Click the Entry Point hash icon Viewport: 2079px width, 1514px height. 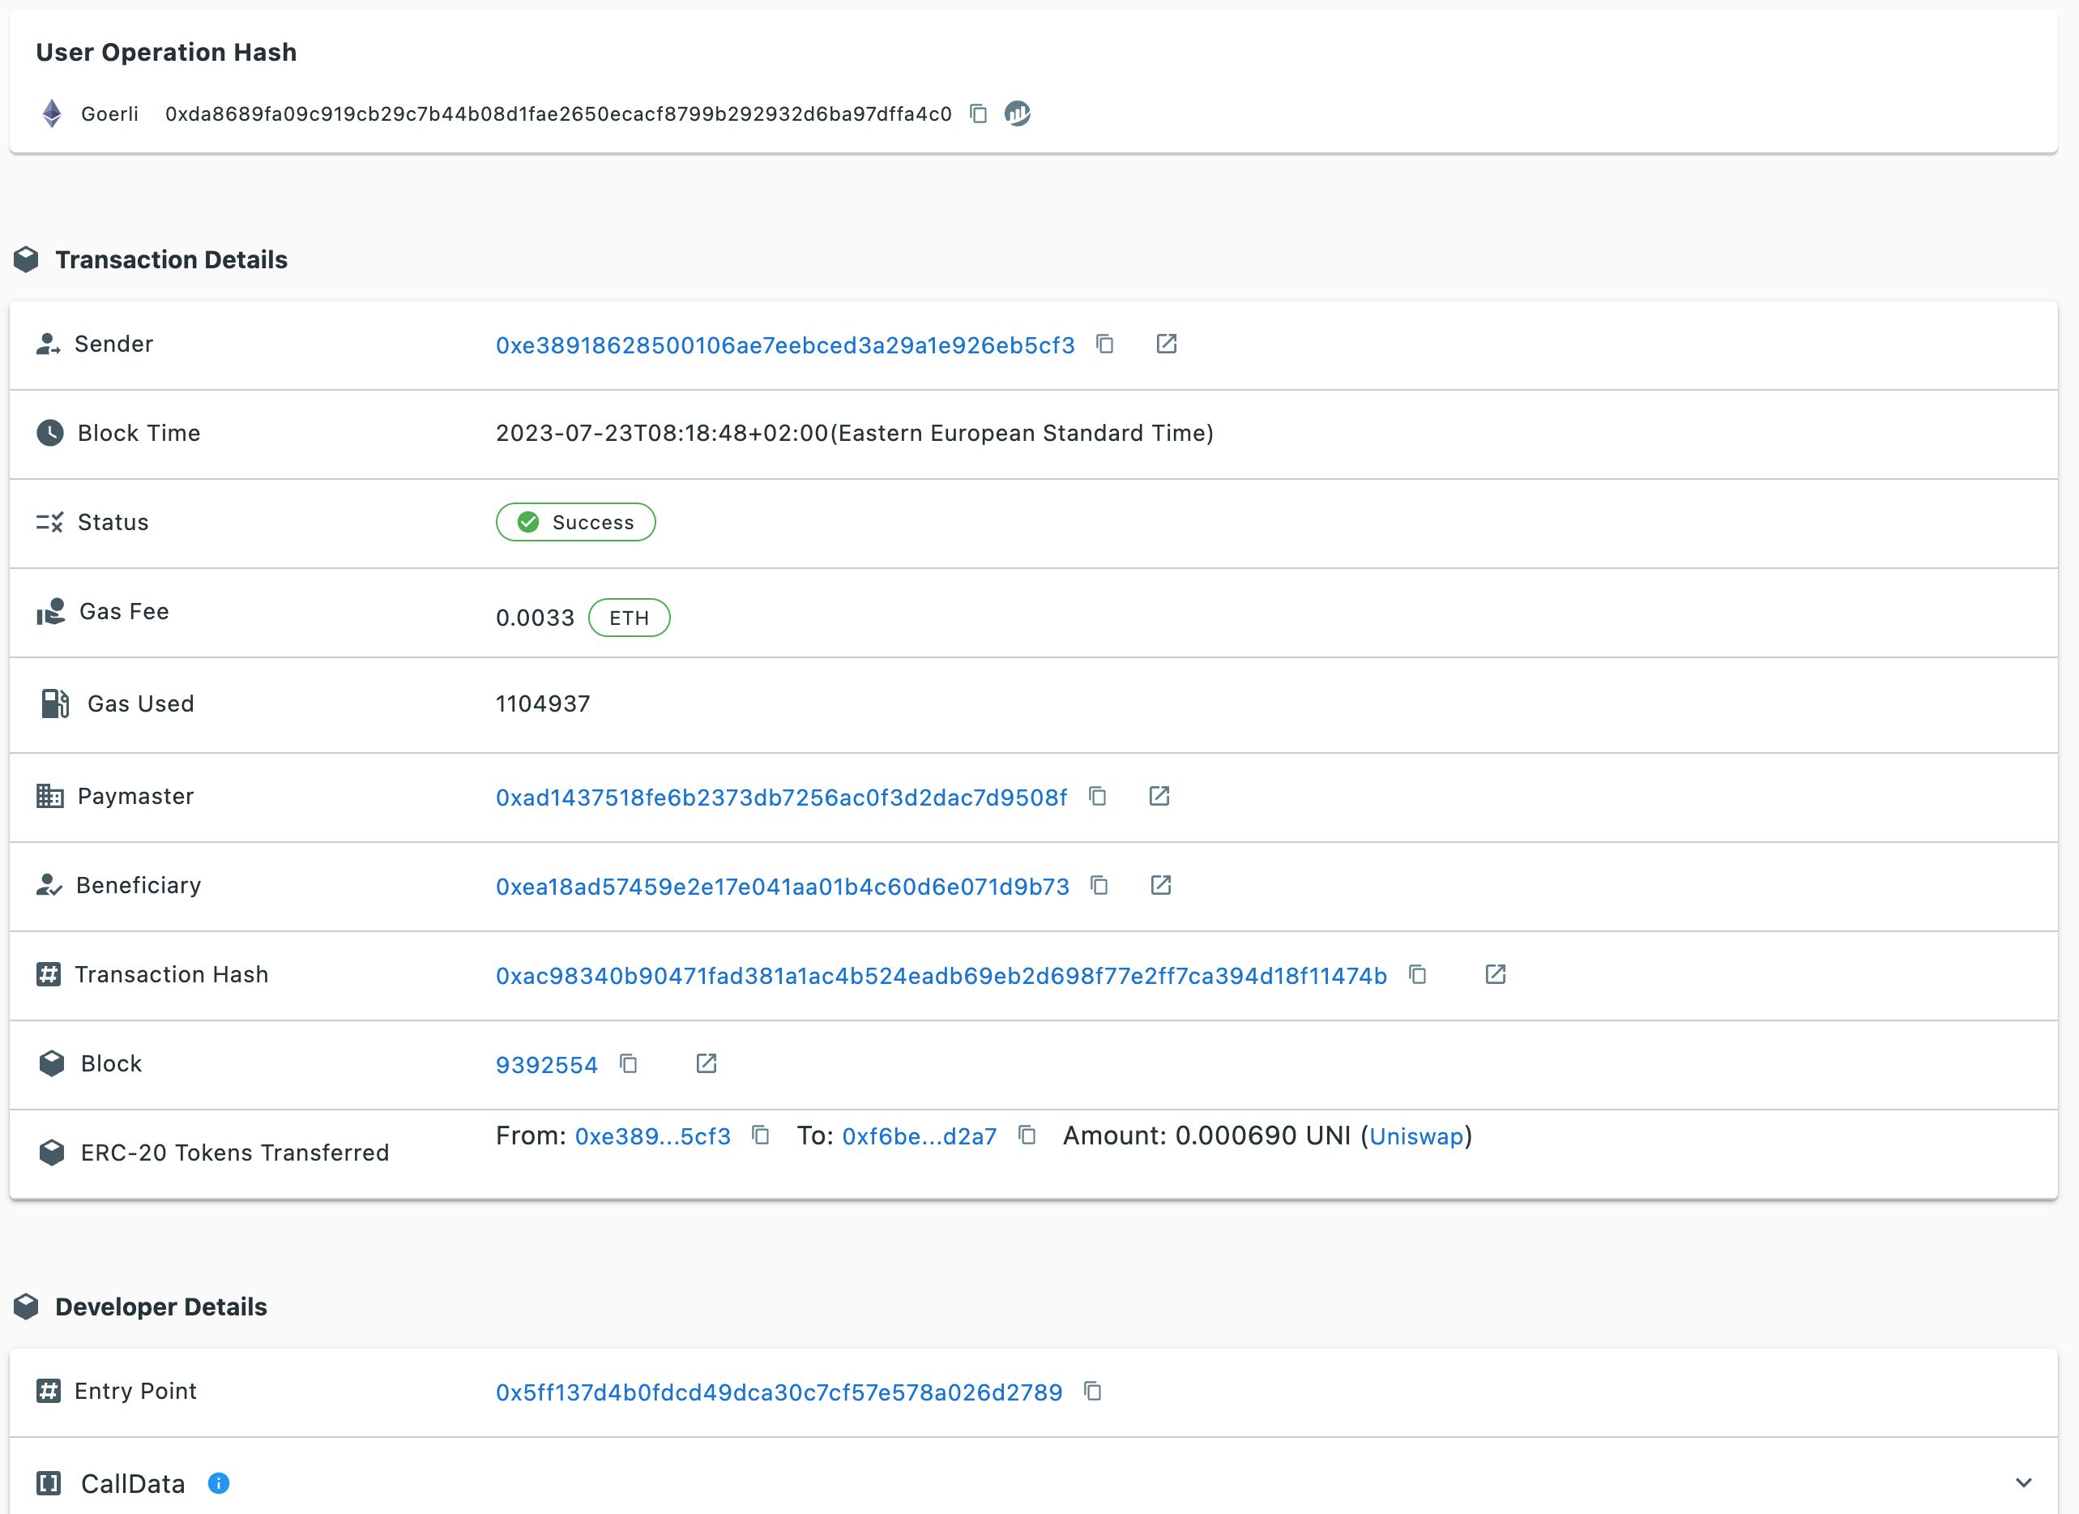(49, 1391)
